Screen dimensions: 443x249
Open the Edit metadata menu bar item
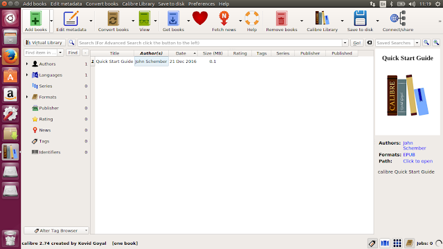(66, 3)
